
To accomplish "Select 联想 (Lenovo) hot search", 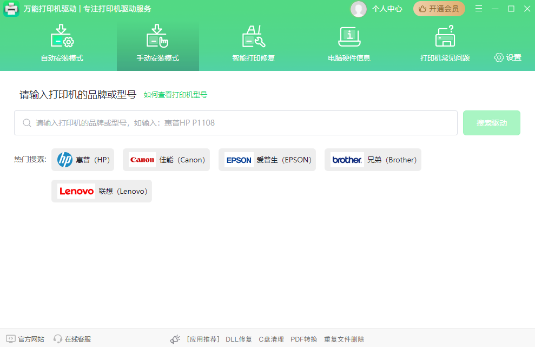I will coord(102,191).
